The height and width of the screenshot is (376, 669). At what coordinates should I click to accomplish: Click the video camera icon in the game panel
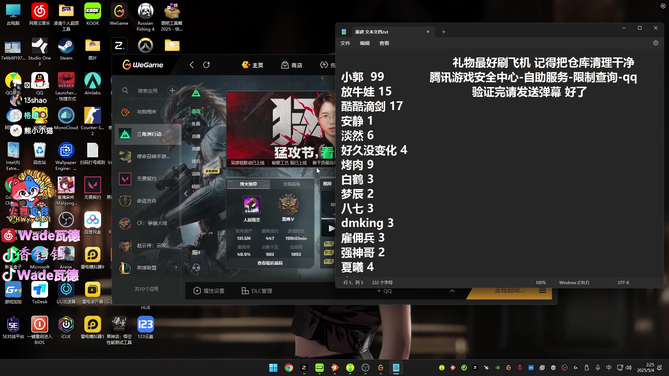point(196,252)
